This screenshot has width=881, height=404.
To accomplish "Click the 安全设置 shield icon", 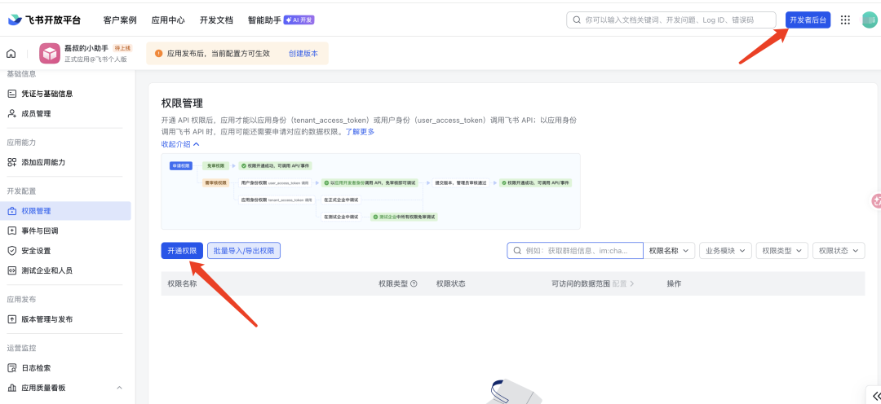I will click(11, 250).
